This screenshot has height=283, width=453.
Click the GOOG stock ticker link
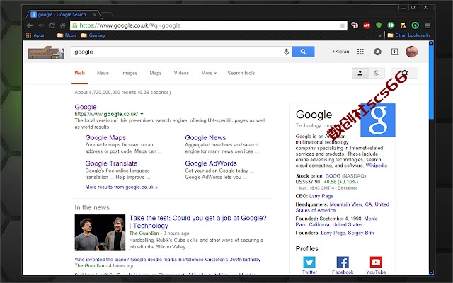[x=333, y=176]
